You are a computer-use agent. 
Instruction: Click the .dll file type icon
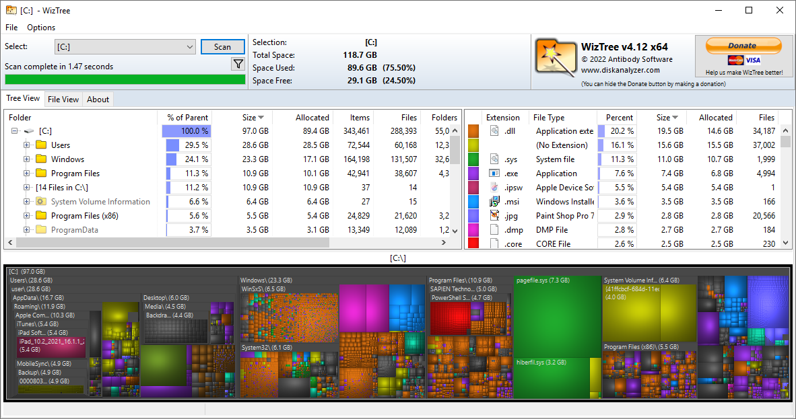point(494,130)
